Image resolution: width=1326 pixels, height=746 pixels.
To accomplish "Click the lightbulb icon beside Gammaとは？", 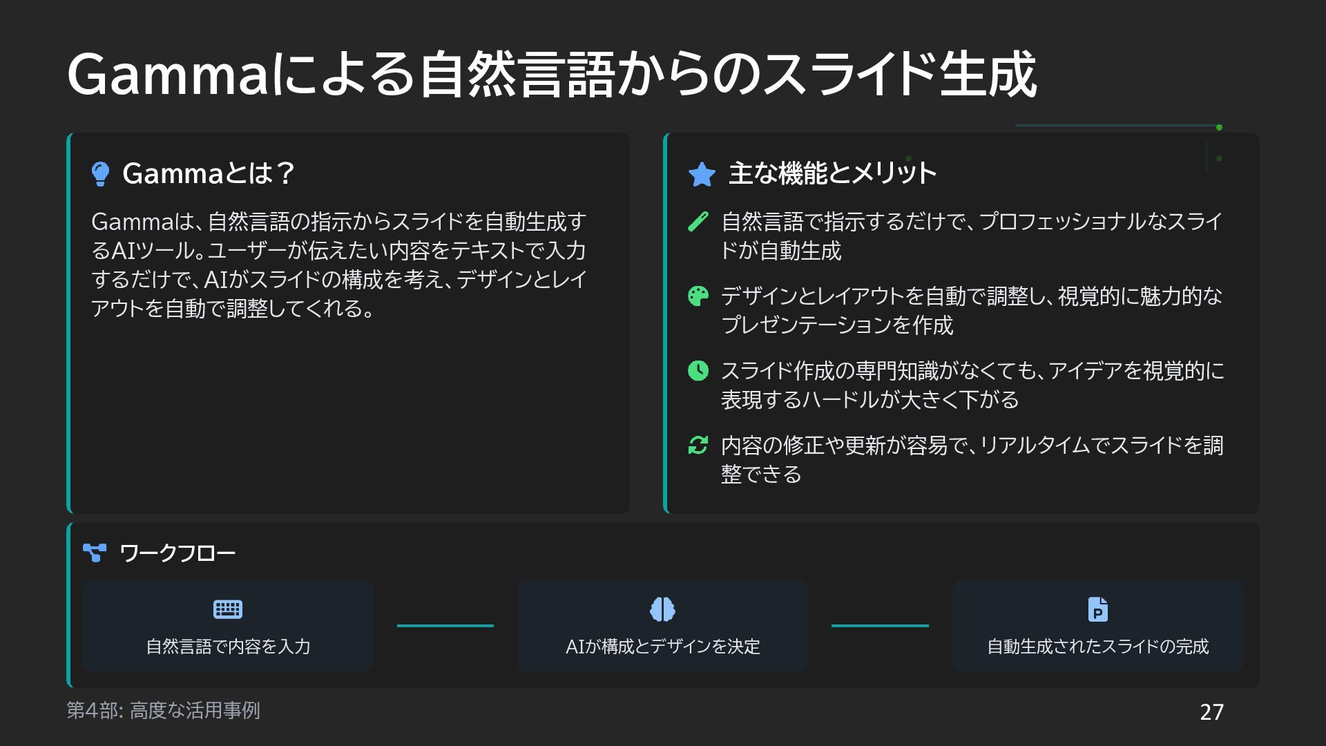I will pos(100,173).
